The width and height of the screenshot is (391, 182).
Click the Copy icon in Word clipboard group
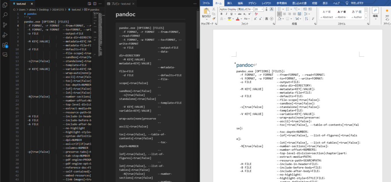(x=214, y=14)
